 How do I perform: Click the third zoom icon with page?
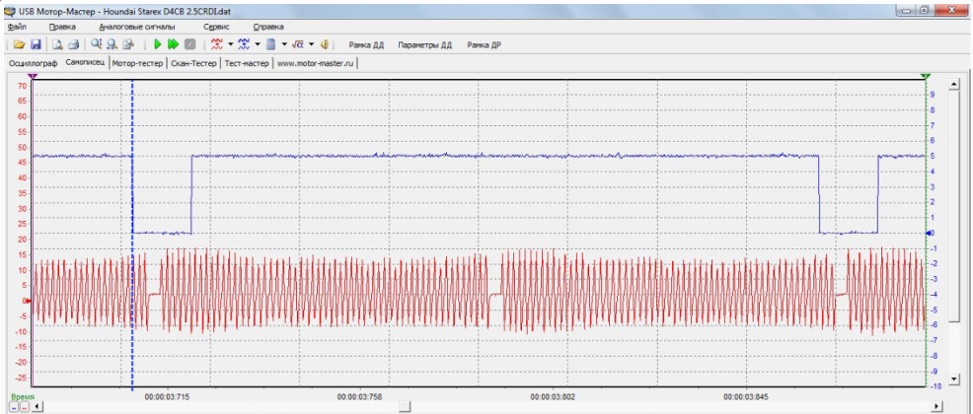(128, 44)
